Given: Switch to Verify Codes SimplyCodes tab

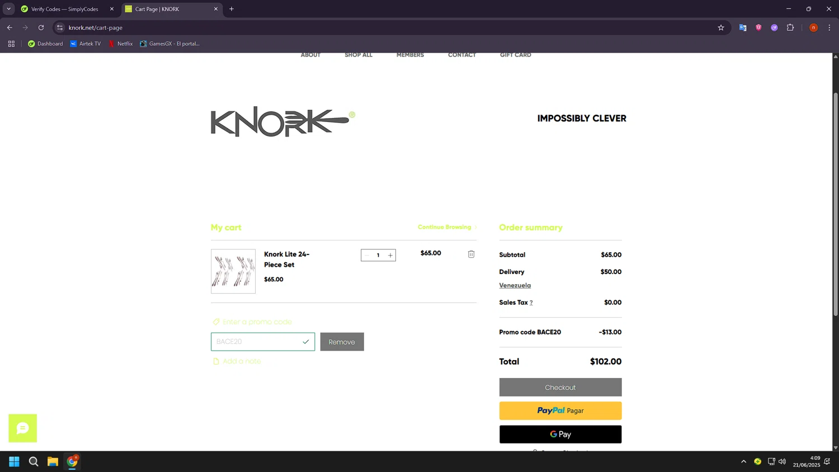Looking at the screenshot, I should tap(65, 9).
